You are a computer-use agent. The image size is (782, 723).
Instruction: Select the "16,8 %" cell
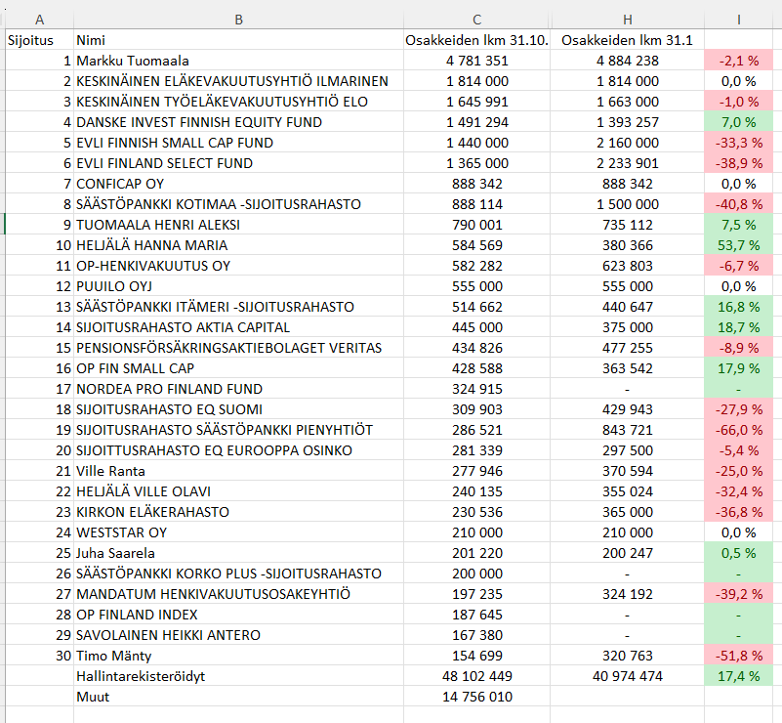[x=739, y=307]
